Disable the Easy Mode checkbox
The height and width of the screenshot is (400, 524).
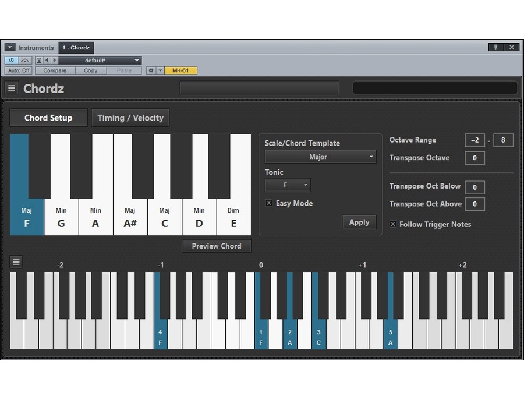click(269, 203)
